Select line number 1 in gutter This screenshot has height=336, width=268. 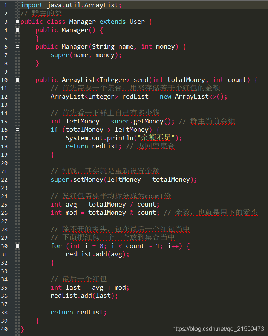coord(6,5)
